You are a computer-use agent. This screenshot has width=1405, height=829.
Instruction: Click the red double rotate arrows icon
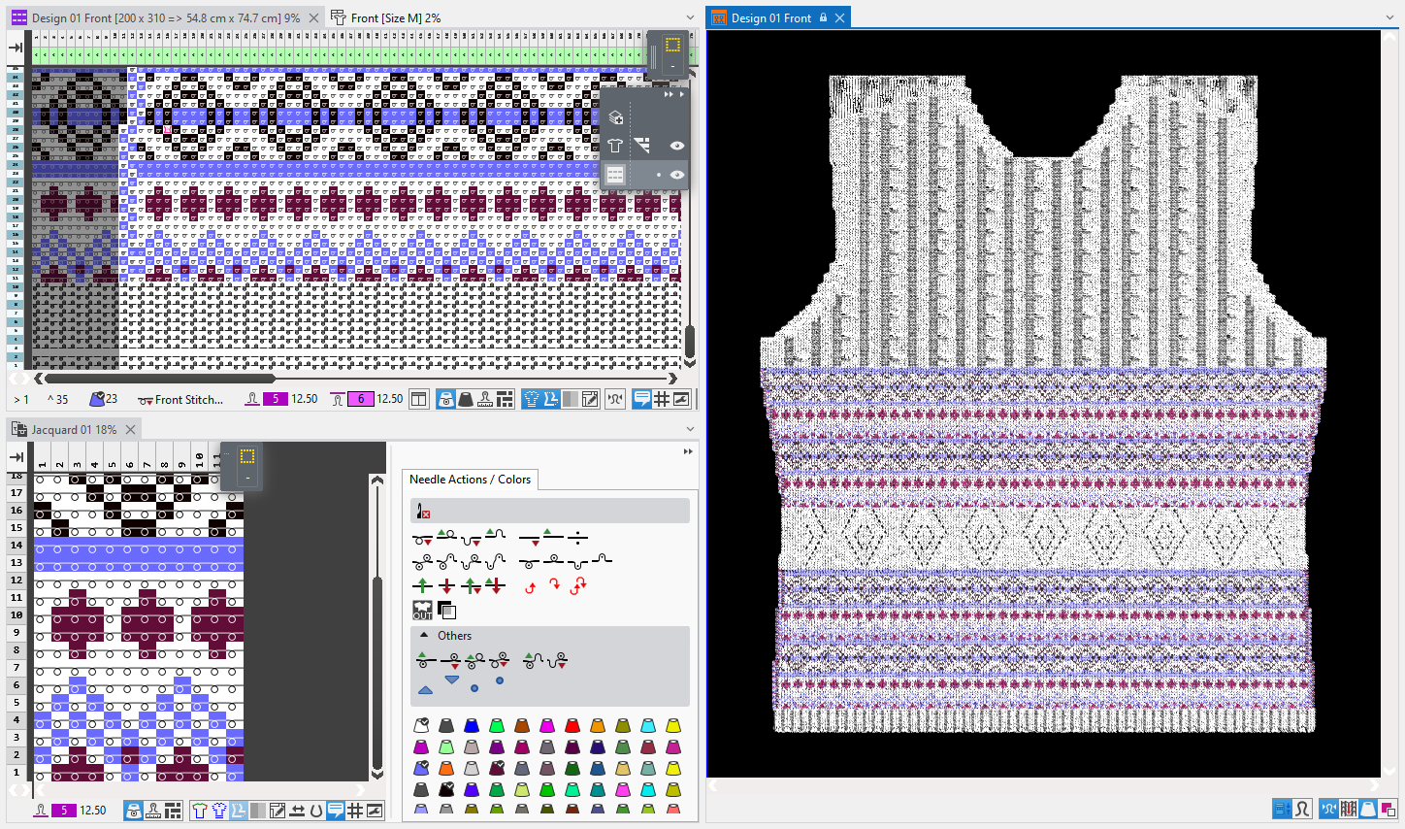pyautogui.click(x=578, y=585)
